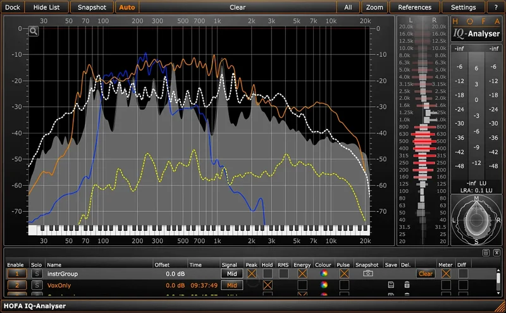This screenshot has width=506, height=313.
Task: Toggle Diff for instrGroup
Action: pos(463,274)
